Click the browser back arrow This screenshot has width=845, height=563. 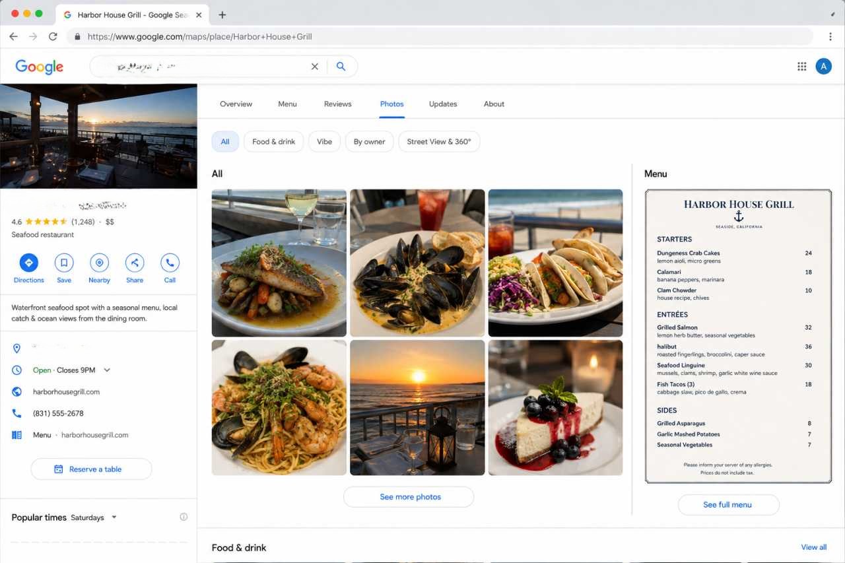tap(13, 36)
